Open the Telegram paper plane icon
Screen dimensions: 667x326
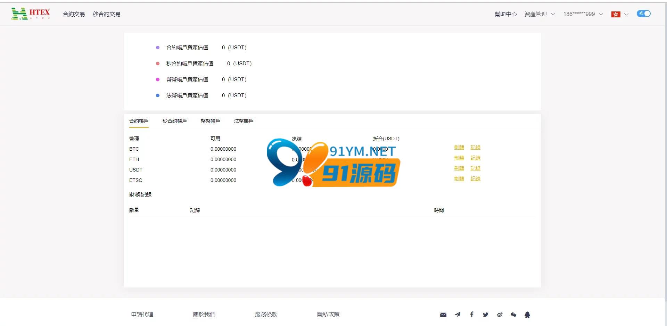tap(458, 315)
